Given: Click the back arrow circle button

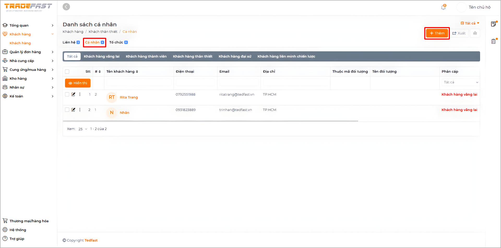Looking at the screenshot, I should tap(66, 7).
